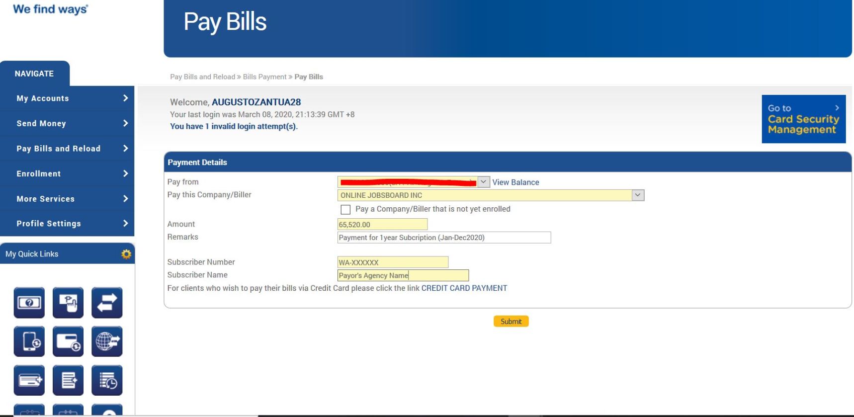
Task: Click the View Balance link
Action: coord(515,182)
